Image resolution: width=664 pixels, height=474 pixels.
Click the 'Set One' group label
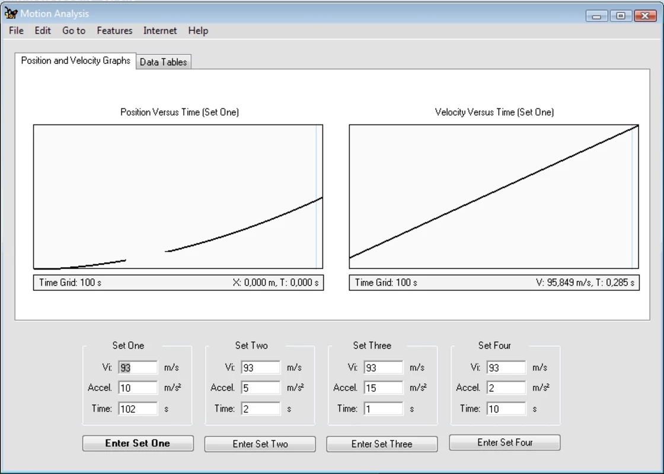(128, 345)
